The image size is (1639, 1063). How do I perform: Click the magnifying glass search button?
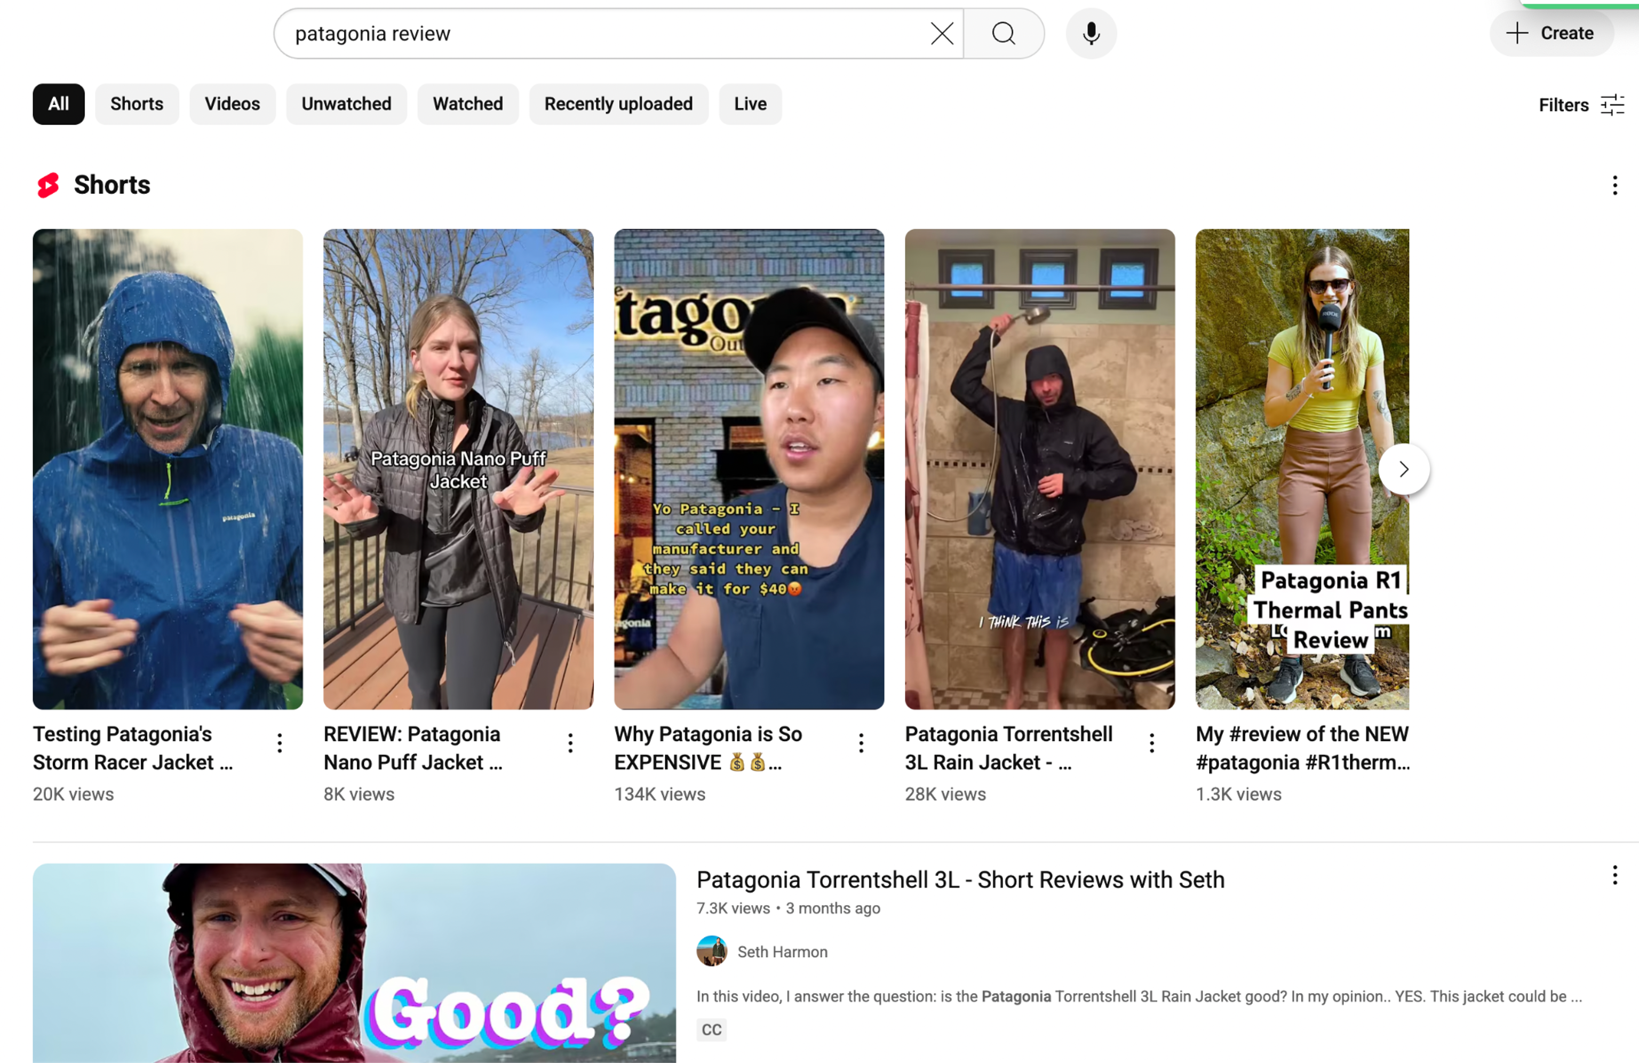(1004, 33)
